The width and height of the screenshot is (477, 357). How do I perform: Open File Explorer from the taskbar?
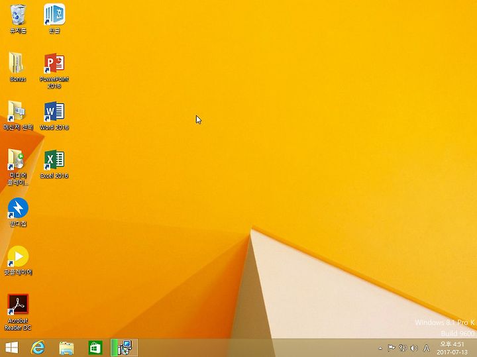[66, 348]
